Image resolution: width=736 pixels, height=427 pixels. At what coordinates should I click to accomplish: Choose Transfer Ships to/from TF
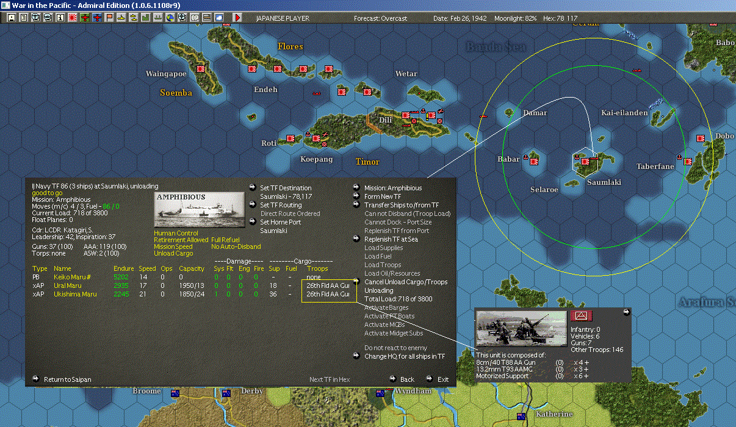click(402, 205)
